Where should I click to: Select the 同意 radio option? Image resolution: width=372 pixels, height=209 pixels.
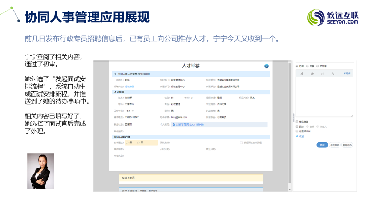307,66
